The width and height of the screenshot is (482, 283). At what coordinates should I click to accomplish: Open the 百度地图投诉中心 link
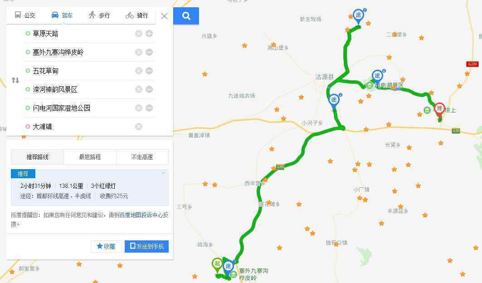(144, 215)
